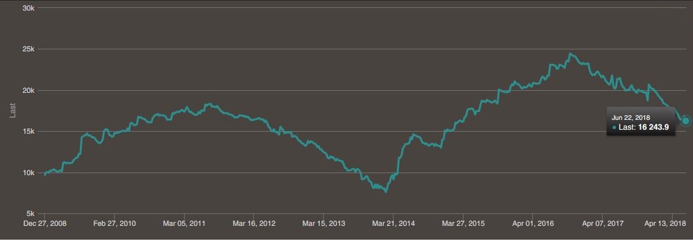Click the Mar 15, 2013 date label
The image size is (693, 241).
pyautogui.click(x=324, y=223)
